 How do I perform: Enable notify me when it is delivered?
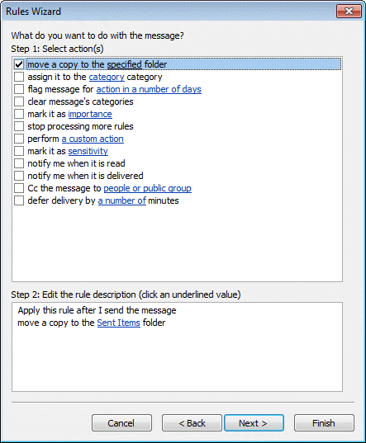tap(19, 176)
